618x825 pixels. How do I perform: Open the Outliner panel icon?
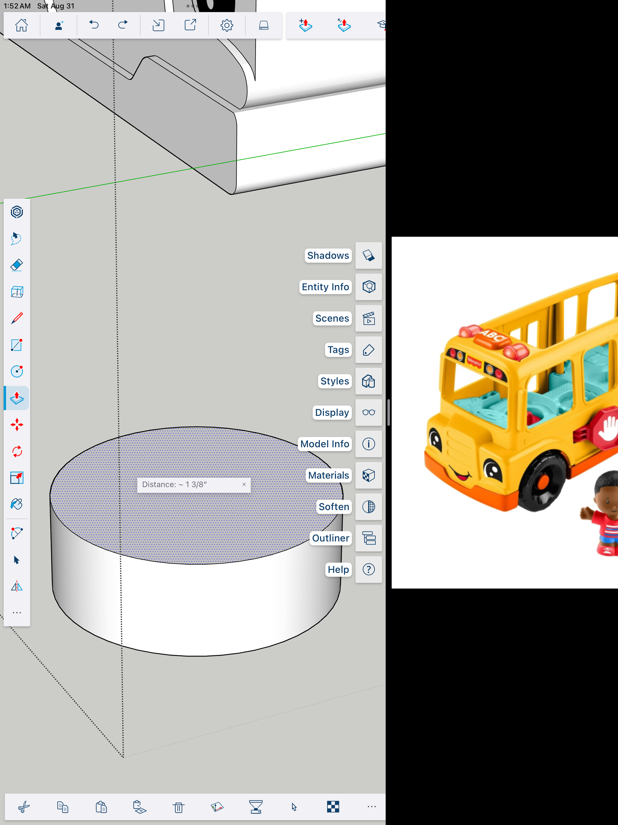point(368,538)
